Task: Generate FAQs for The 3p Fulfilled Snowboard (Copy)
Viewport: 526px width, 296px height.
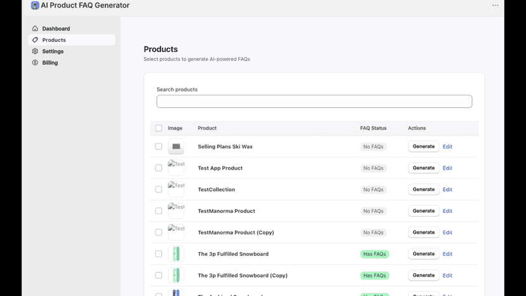Action: point(424,276)
